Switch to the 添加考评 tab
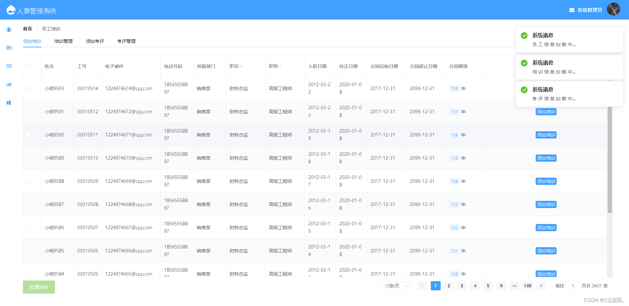 [95, 41]
